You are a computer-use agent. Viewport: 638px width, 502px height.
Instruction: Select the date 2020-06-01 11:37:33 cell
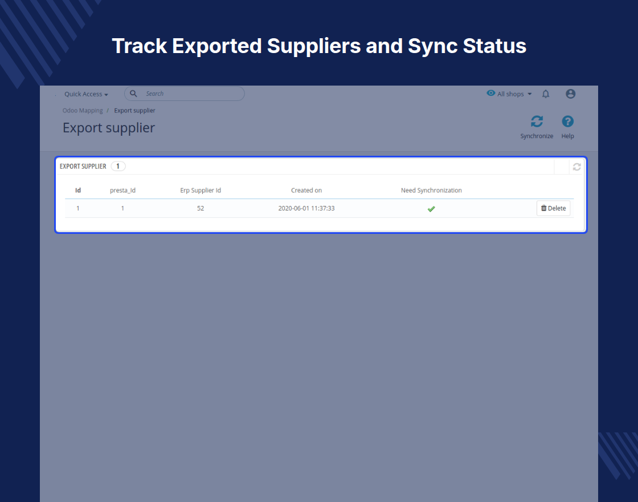pos(306,208)
